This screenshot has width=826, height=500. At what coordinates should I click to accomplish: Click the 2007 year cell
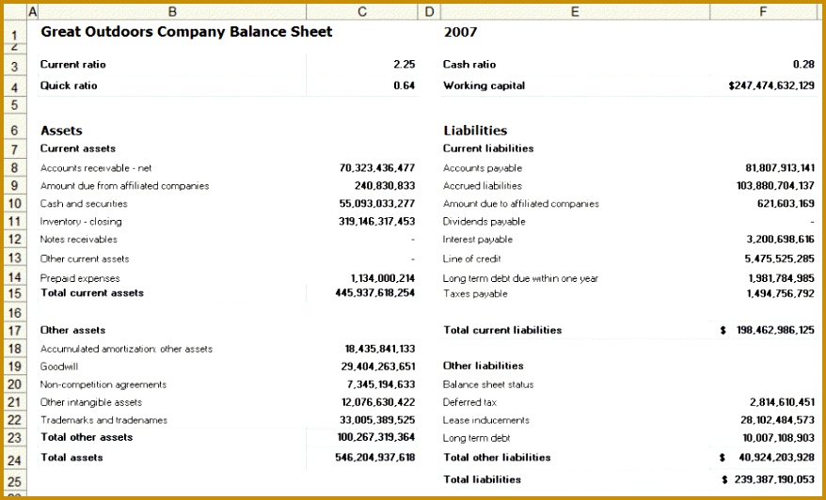click(460, 32)
